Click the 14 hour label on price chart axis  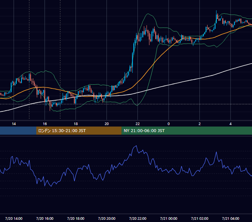14,124
